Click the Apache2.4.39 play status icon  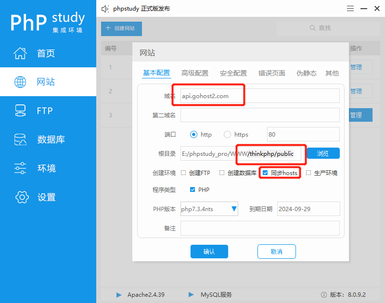[119, 295]
